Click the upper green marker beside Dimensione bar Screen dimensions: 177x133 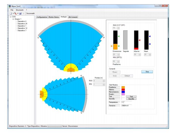tap(119, 36)
